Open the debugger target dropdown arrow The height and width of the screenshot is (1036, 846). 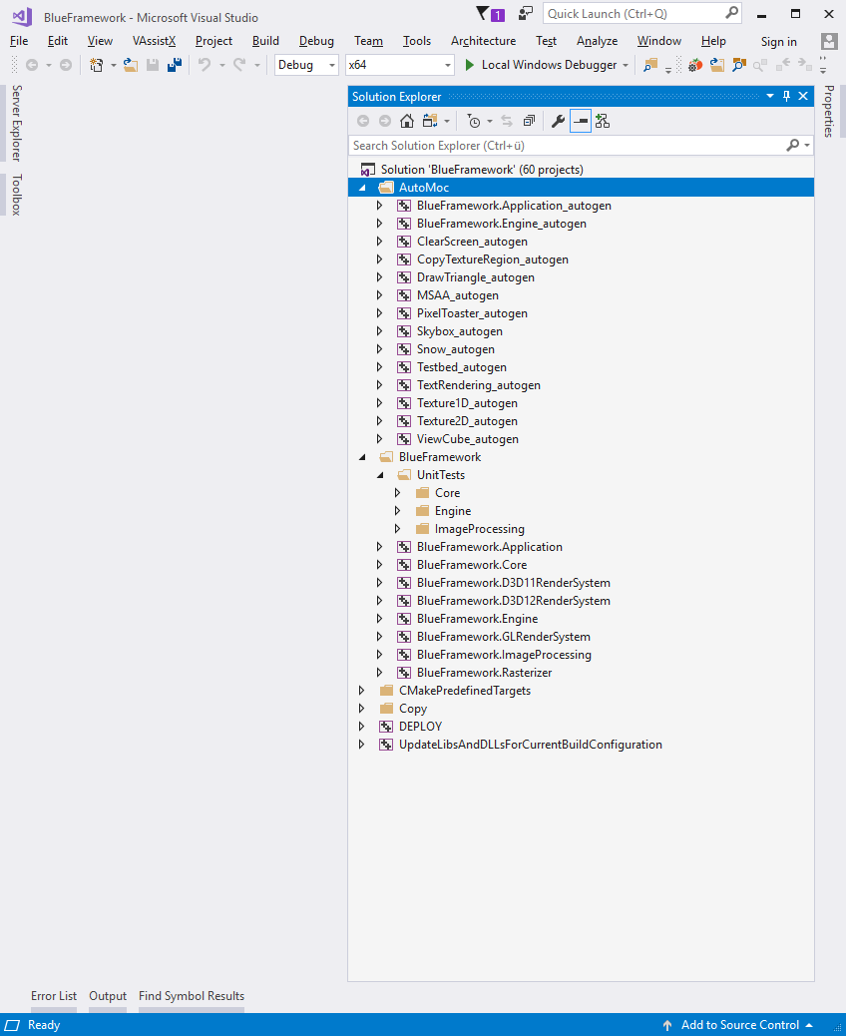pyautogui.click(x=626, y=66)
